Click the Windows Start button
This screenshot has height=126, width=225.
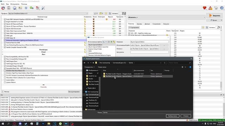click(3, 124)
